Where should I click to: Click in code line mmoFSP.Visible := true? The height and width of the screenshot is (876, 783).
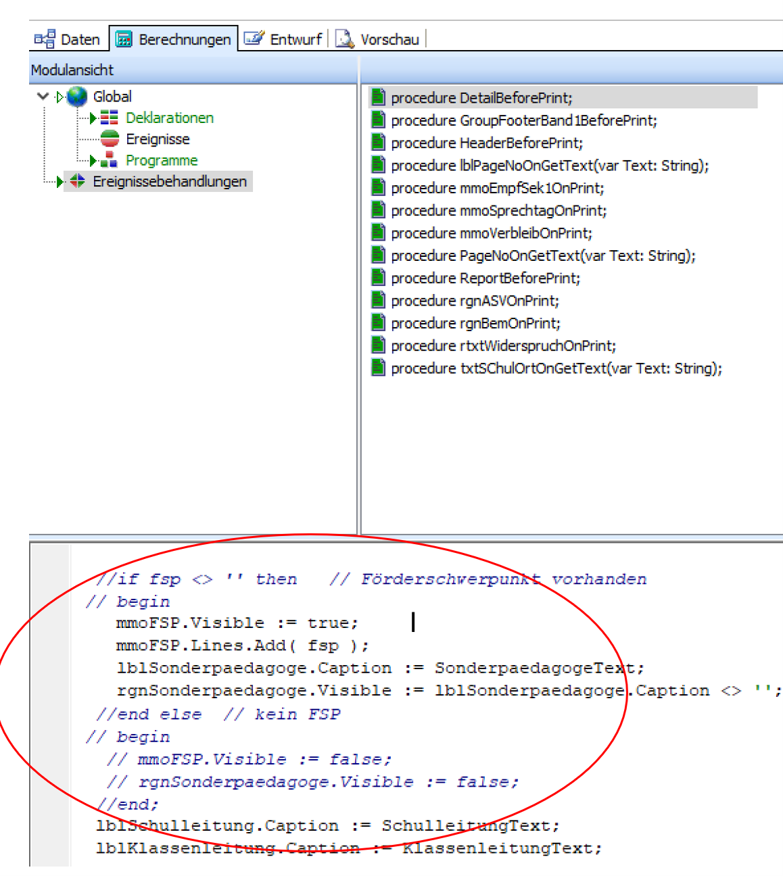[237, 623]
